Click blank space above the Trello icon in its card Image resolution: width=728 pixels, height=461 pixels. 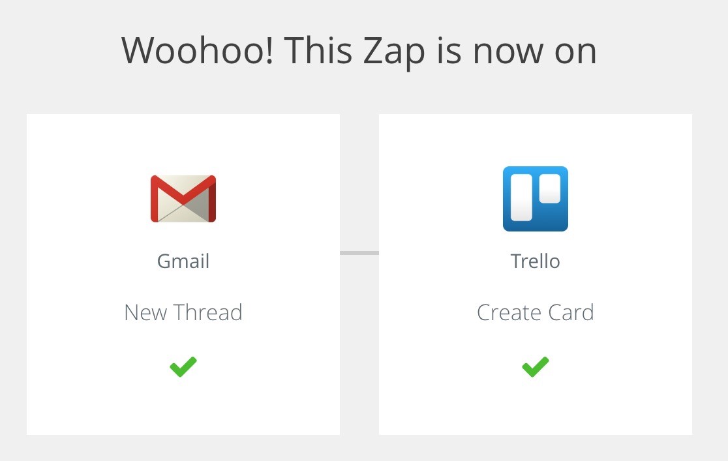click(536, 140)
